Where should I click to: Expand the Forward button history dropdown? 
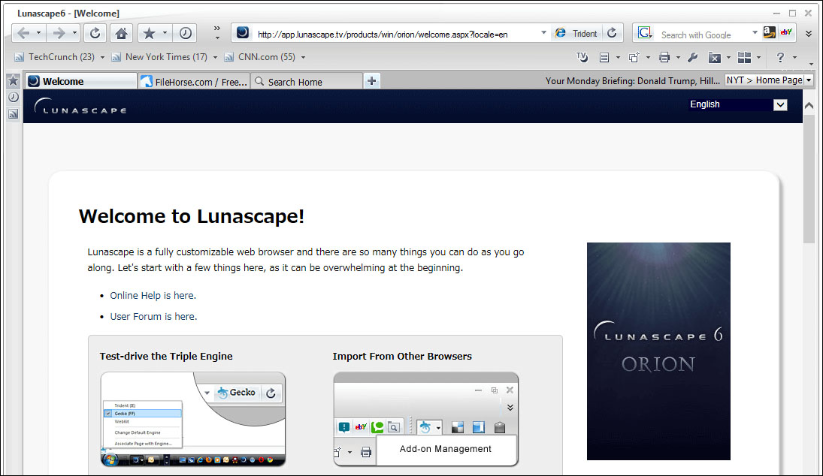pos(74,33)
